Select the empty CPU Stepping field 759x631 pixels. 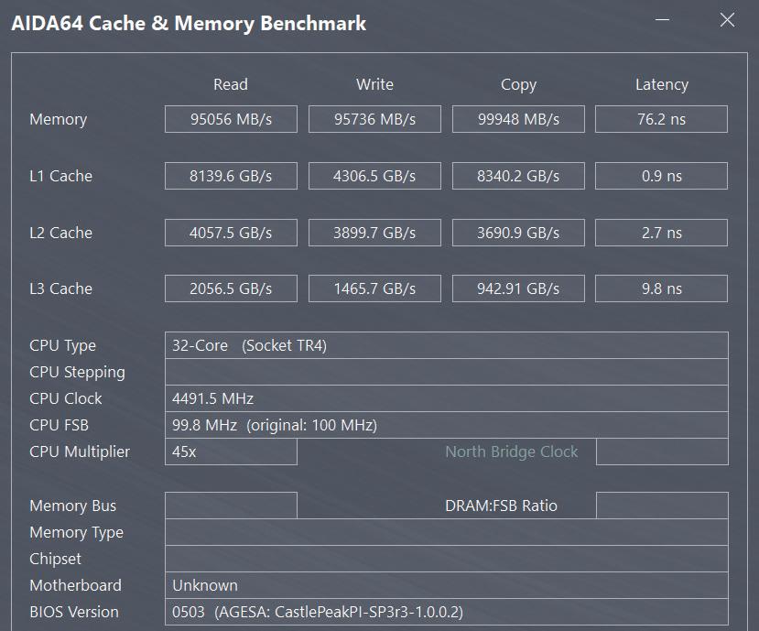(x=446, y=372)
